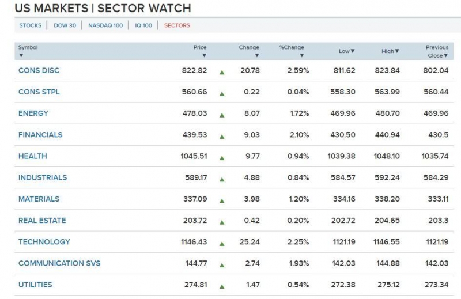
Task: Click the green up arrow for CONS DISC
Action: coord(221,71)
